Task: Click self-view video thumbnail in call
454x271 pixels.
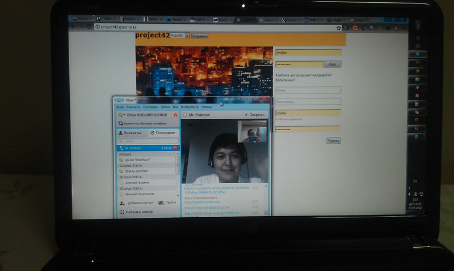Action: tap(252, 132)
